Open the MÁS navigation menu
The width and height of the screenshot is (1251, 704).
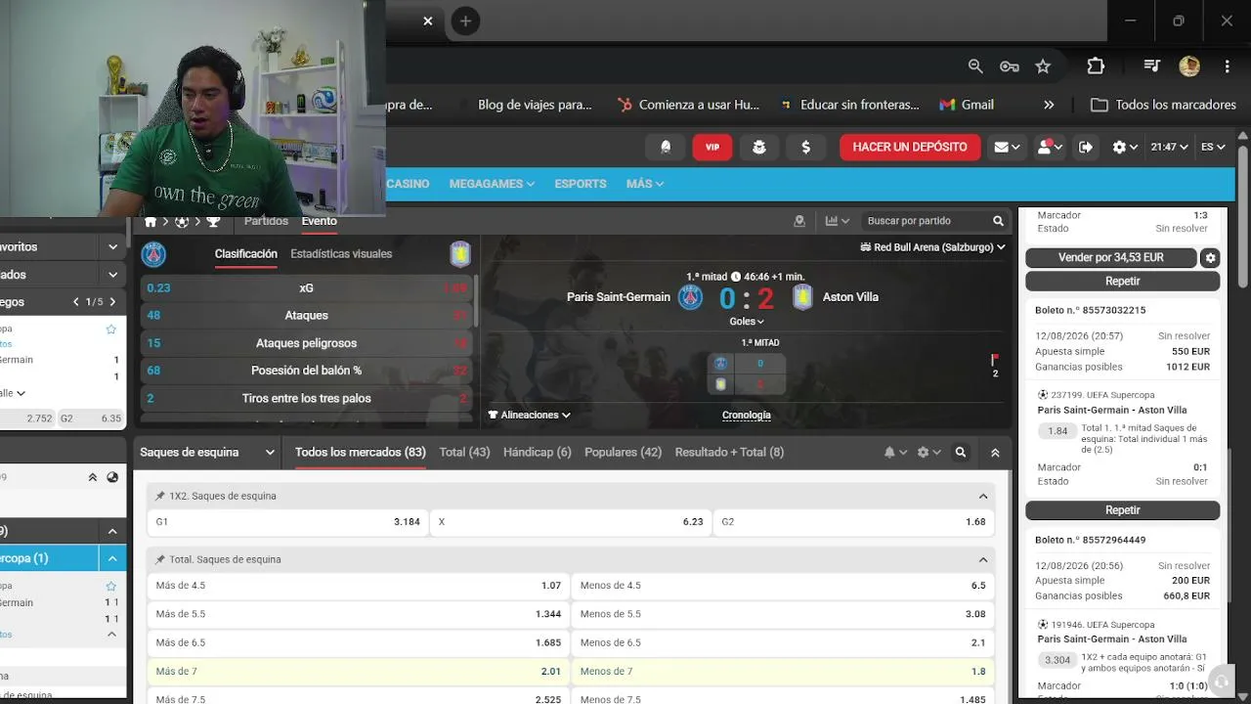tap(645, 184)
